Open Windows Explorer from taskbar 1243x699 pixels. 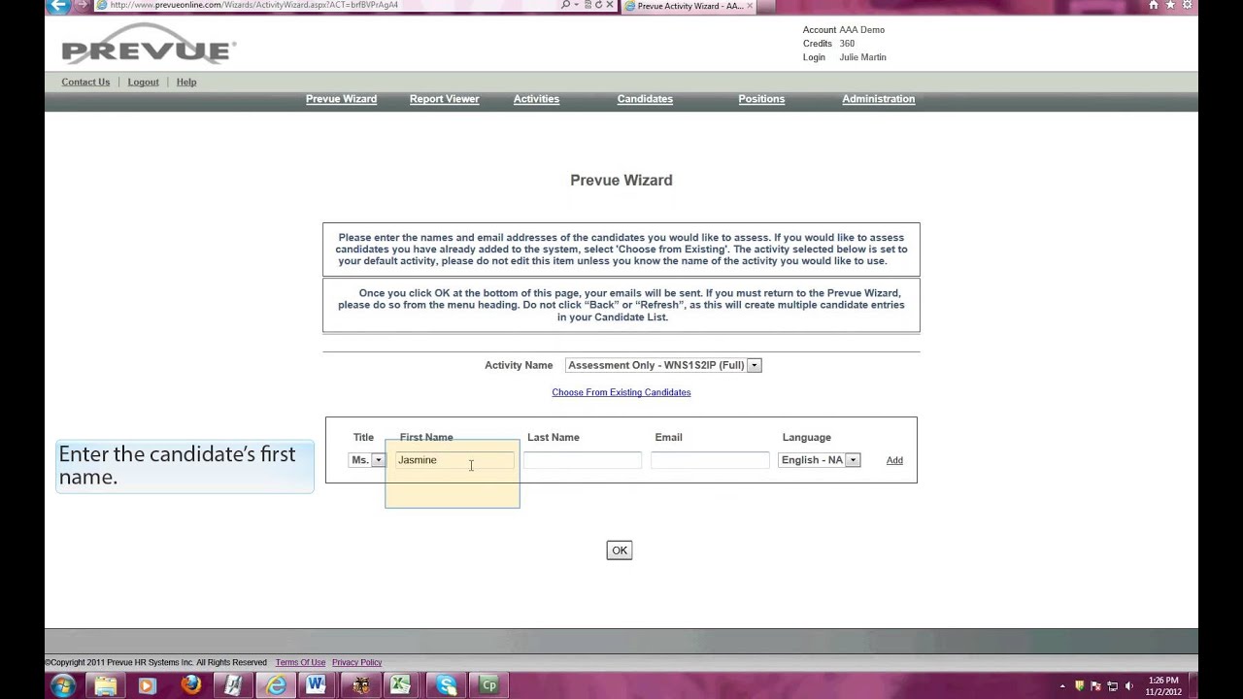pos(105,685)
